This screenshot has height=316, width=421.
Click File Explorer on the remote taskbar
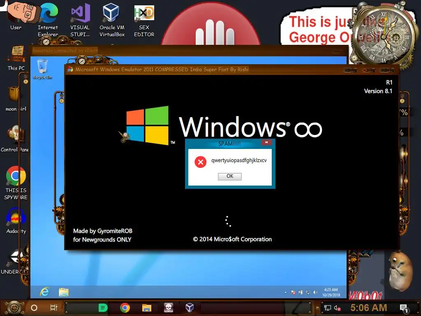pyautogui.click(x=64, y=292)
